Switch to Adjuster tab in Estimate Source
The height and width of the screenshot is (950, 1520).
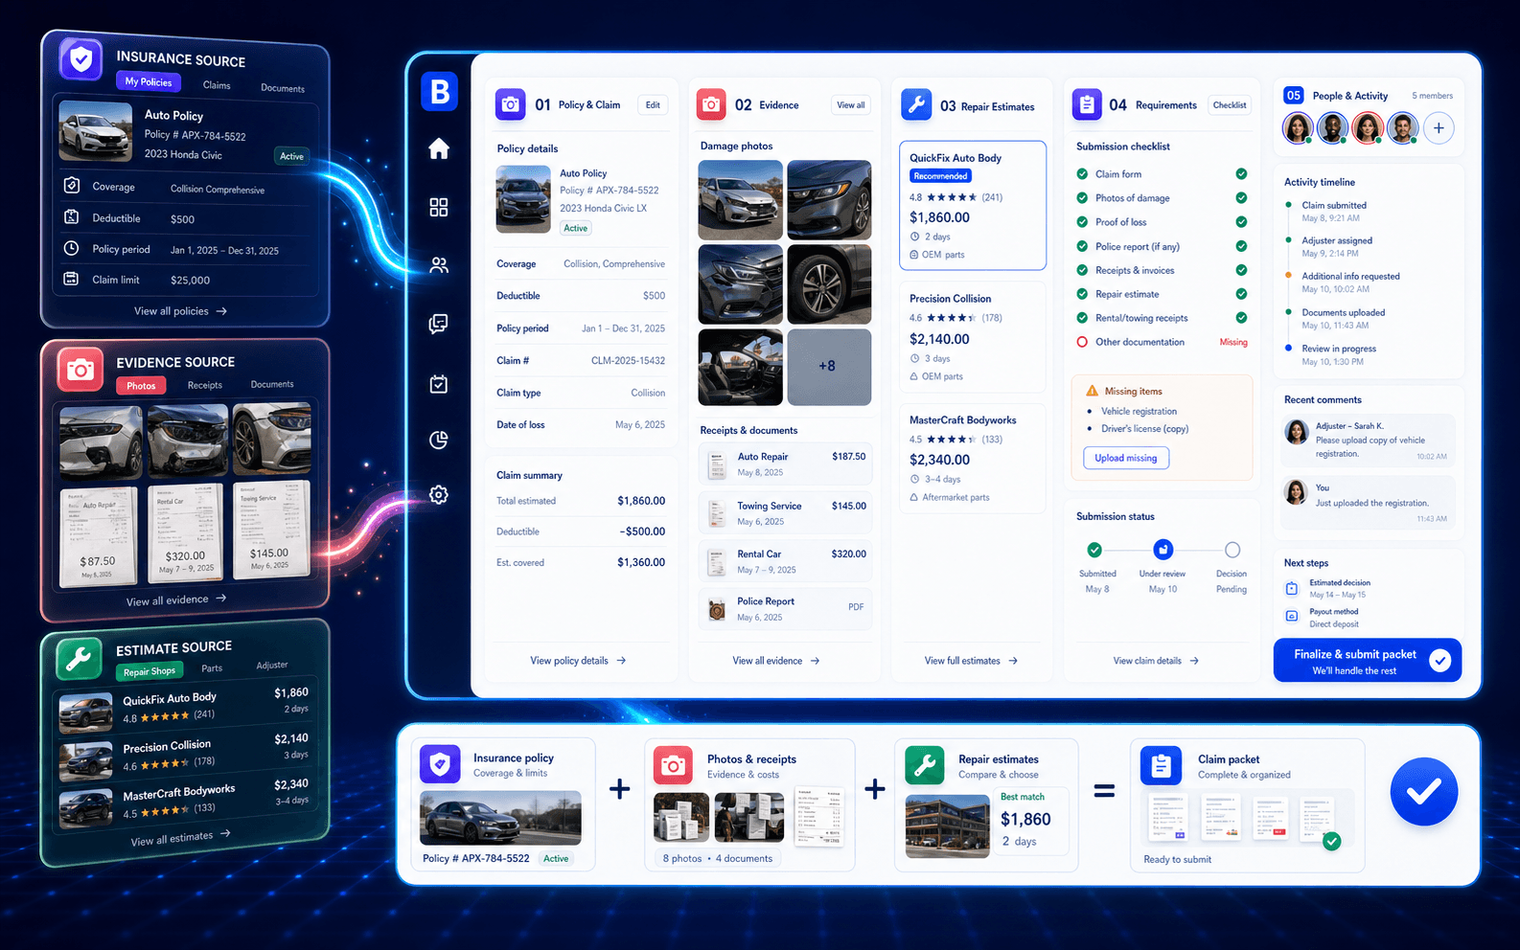click(272, 665)
